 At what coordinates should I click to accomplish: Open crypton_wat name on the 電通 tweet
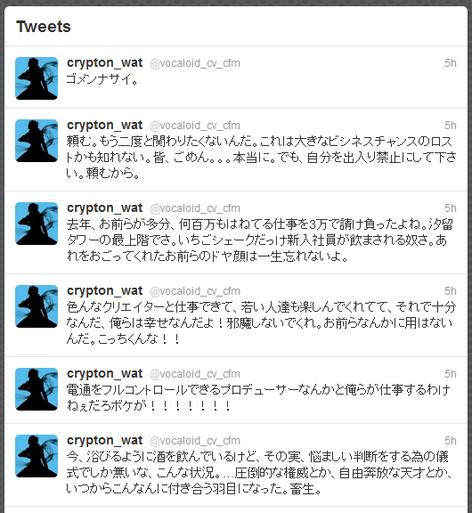[x=105, y=374]
